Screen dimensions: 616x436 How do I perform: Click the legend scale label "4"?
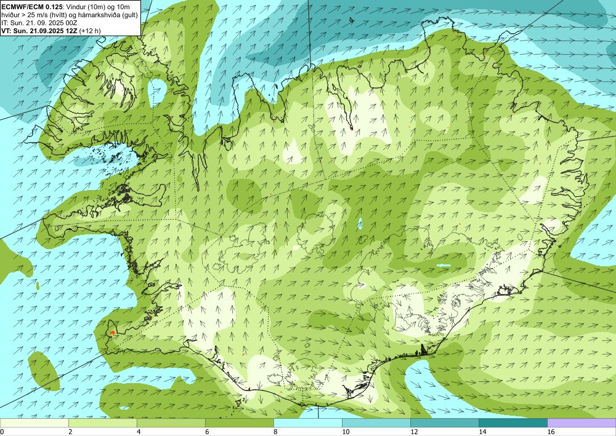click(x=139, y=432)
